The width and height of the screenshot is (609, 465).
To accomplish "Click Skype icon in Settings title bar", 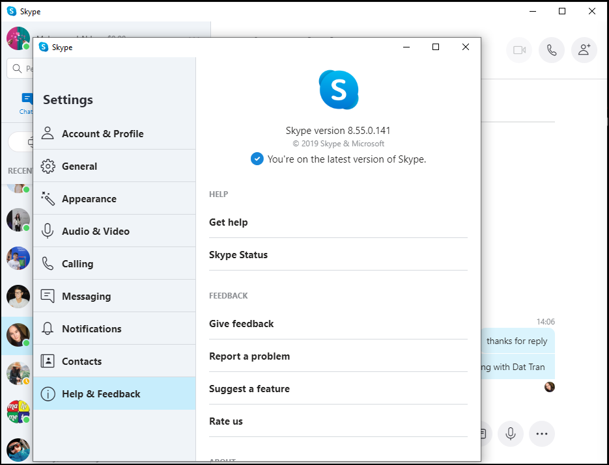I will pos(44,47).
